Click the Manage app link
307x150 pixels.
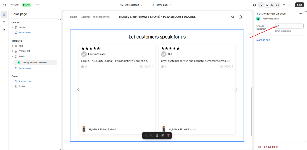[263, 40]
